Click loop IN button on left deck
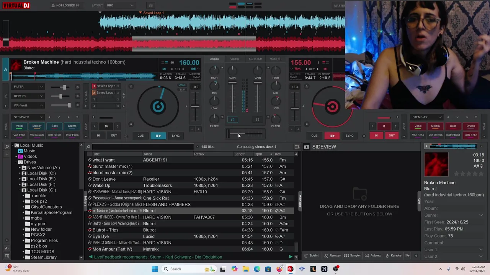Image resolution: width=490 pixels, height=275 pixels. point(98,136)
